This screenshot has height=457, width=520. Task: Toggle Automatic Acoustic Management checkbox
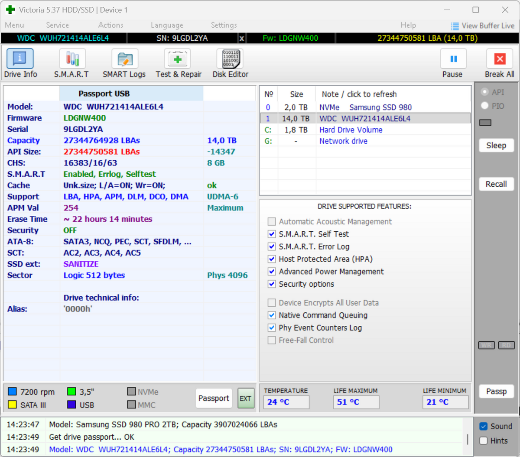coord(272,222)
